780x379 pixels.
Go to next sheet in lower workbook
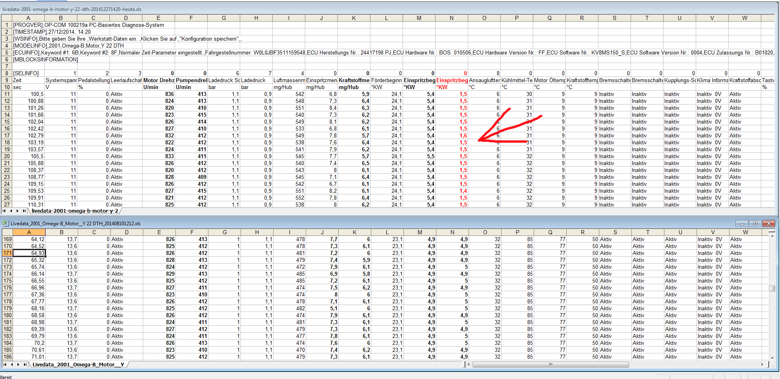pos(18,365)
